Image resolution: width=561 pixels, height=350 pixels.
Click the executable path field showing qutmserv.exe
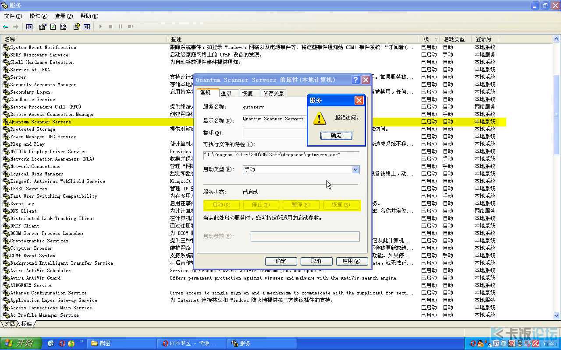[x=281, y=155]
